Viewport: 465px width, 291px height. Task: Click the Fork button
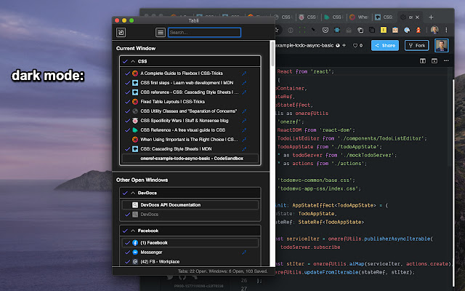coord(416,45)
